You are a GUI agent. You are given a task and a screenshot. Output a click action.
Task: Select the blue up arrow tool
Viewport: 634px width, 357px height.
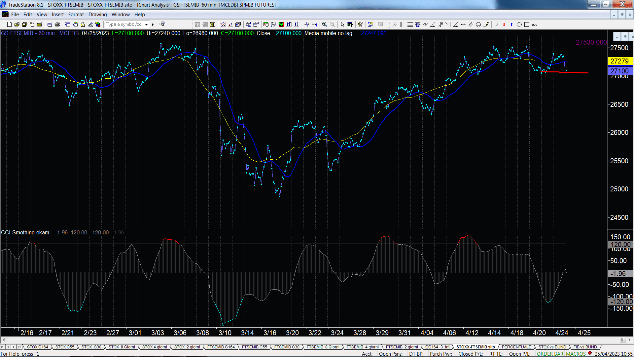[x=511, y=24]
